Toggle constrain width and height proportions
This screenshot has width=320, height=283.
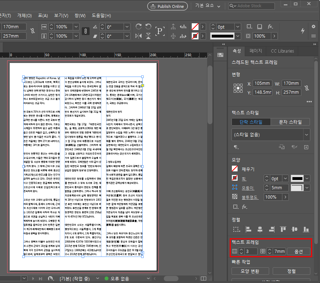[33, 31]
